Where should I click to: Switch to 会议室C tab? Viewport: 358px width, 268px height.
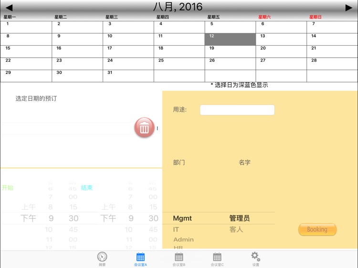tap(217, 259)
